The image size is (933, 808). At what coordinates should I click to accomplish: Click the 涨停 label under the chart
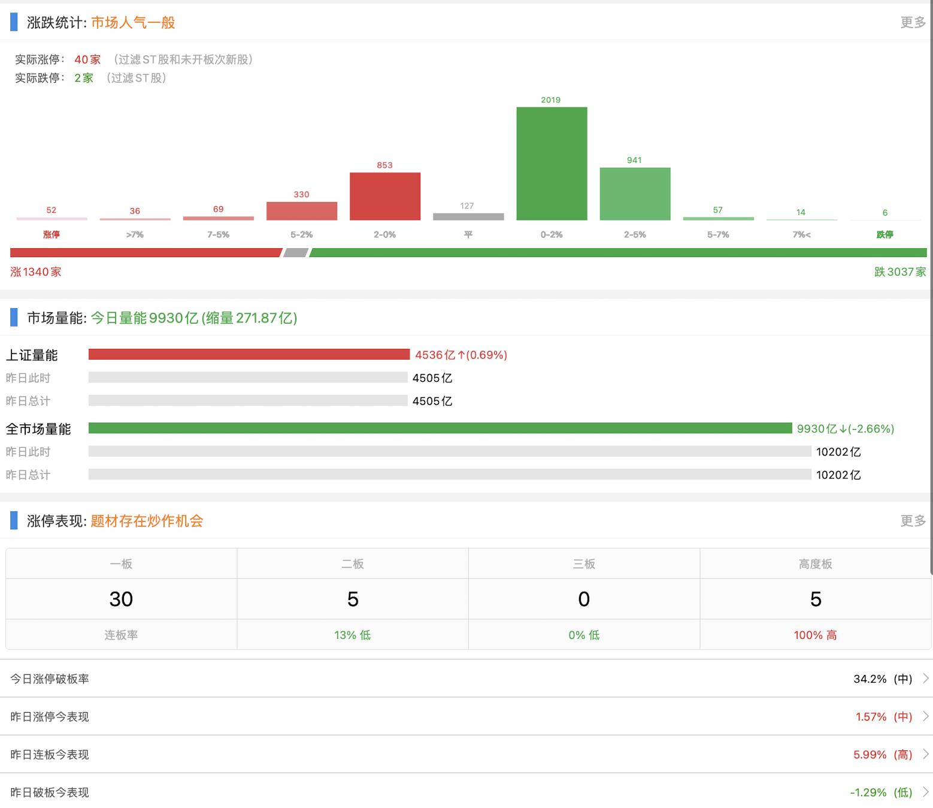pos(52,234)
